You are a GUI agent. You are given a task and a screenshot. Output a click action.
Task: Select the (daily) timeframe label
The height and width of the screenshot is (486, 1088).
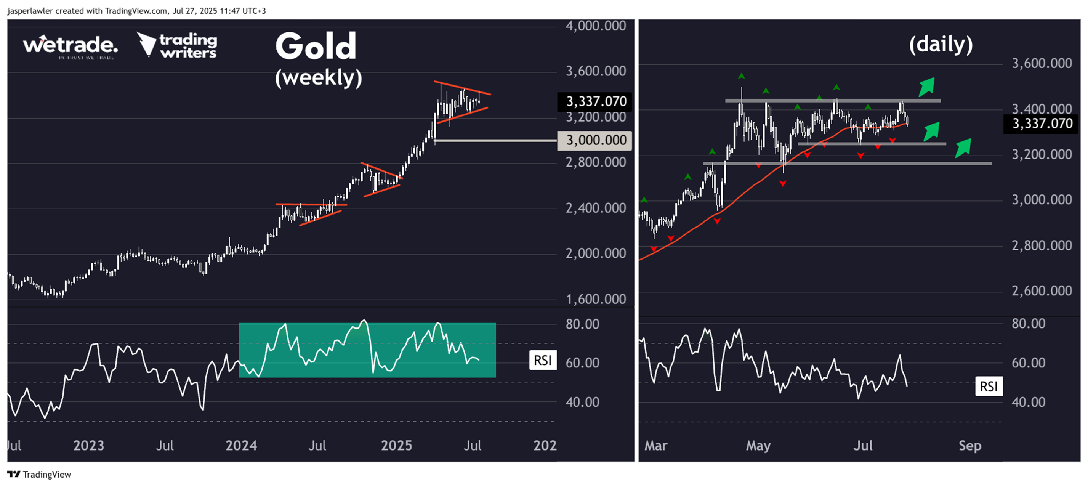(941, 44)
